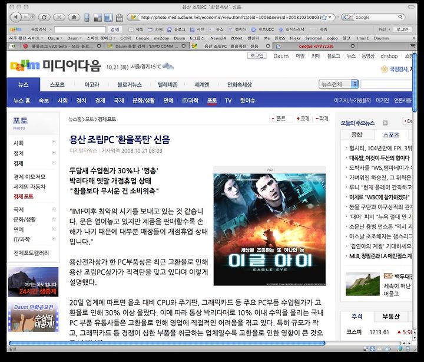Click the magnifier in the Google search box
Screen dimensions: 424x362
(x=400, y=17)
